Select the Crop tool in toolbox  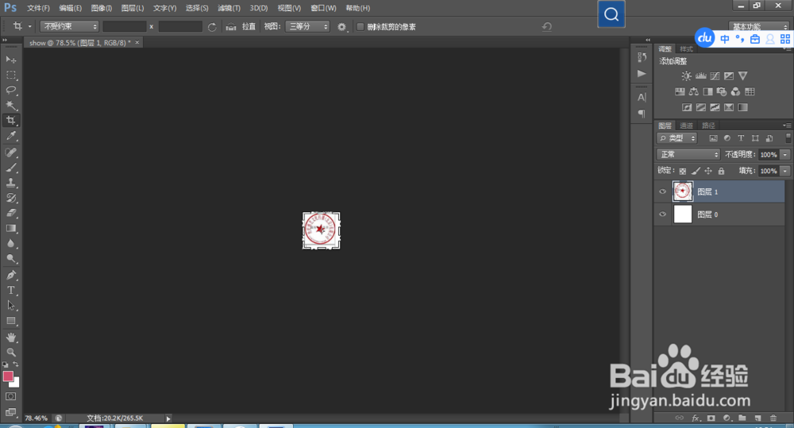[10, 121]
